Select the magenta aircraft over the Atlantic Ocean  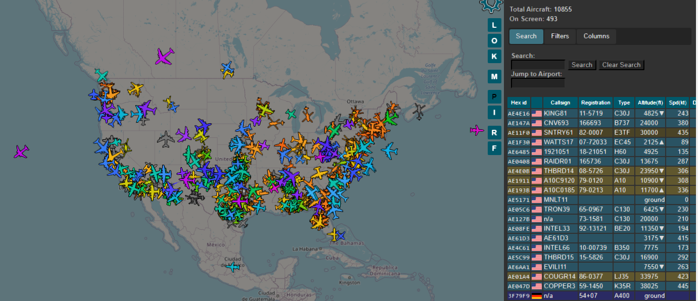click(477, 130)
